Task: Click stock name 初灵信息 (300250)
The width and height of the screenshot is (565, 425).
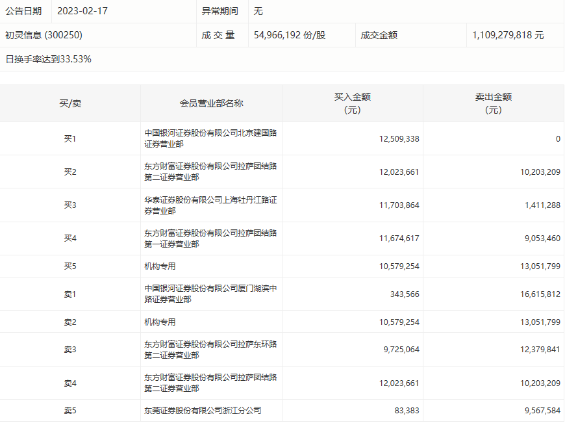Action: (44, 35)
